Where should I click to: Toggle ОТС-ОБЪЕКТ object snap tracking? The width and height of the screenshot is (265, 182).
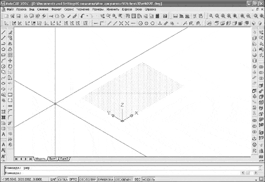124,179
